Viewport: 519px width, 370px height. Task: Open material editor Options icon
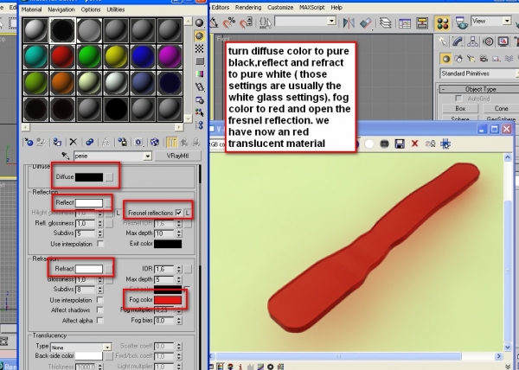[x=199, y=100]
